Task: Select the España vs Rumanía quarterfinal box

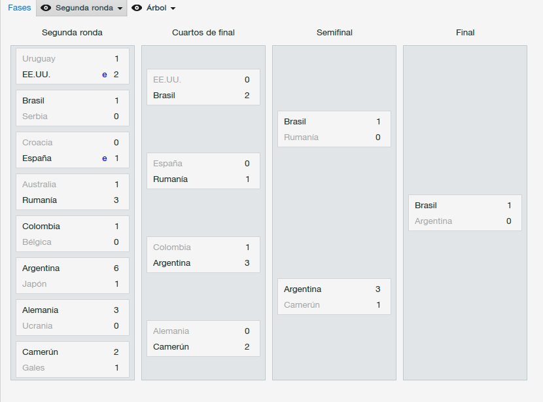Action: pos(203,171)
